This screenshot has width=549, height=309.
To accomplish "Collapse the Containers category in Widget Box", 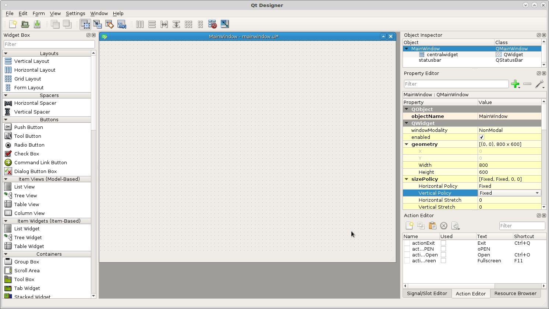I will point(6,254).
